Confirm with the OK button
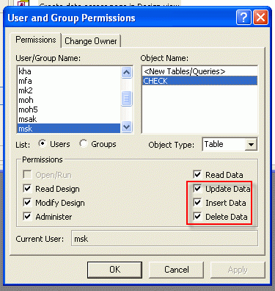275x291 pixels. click(114, 270)
